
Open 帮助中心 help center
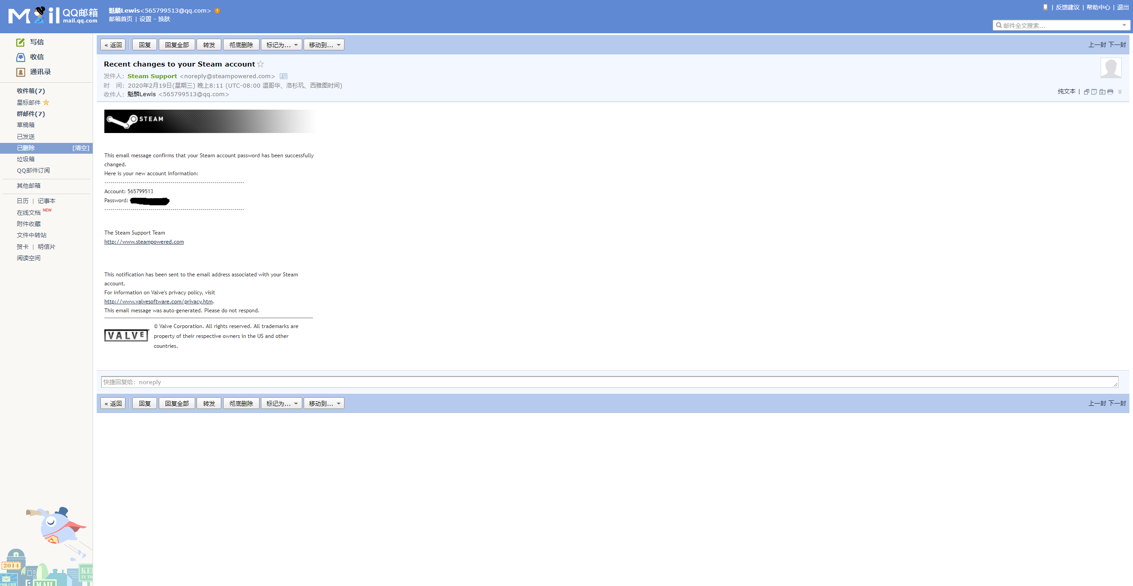coord(1098,7)
